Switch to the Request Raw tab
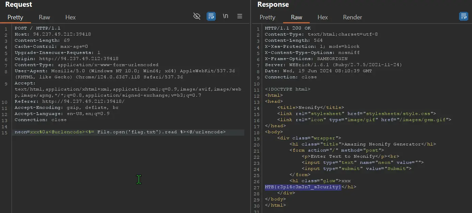472x213 pixels. click(44, 17)
